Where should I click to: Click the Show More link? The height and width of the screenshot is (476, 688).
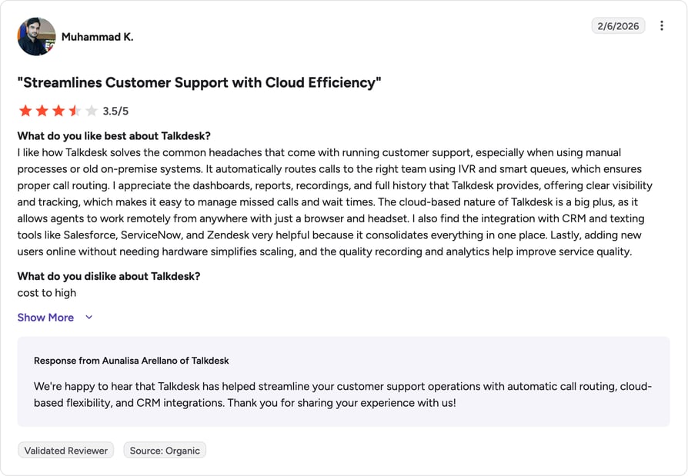(x=45, y=318)
